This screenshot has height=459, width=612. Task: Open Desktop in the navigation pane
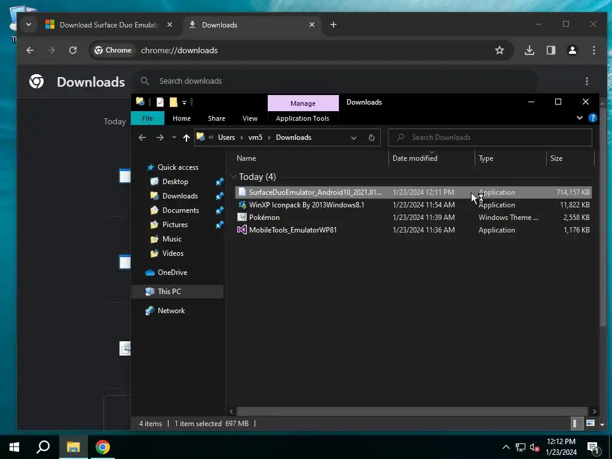pos(175,182)
